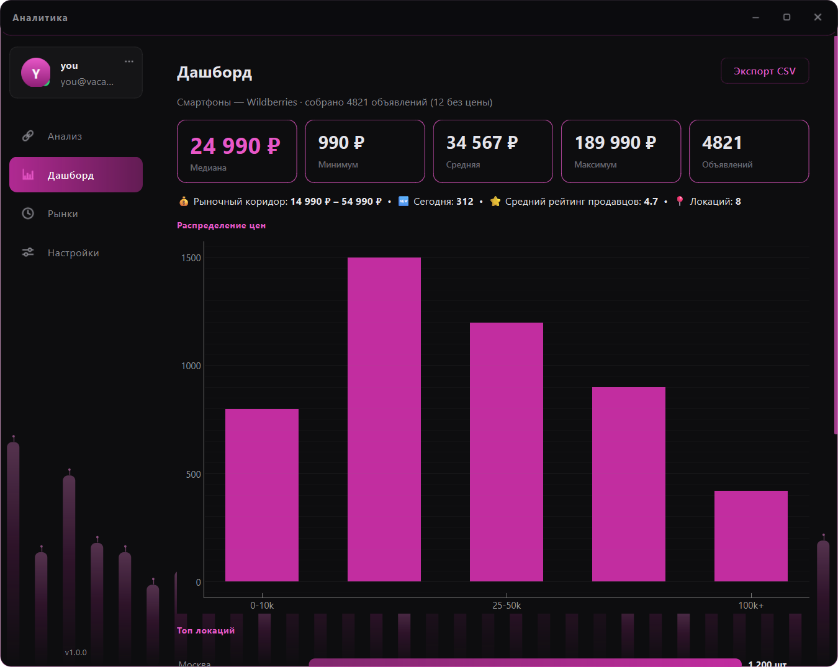The image size is (838, 667).
Task: Click the bar between 25-50k and 100k+
Action: [629, 484]
